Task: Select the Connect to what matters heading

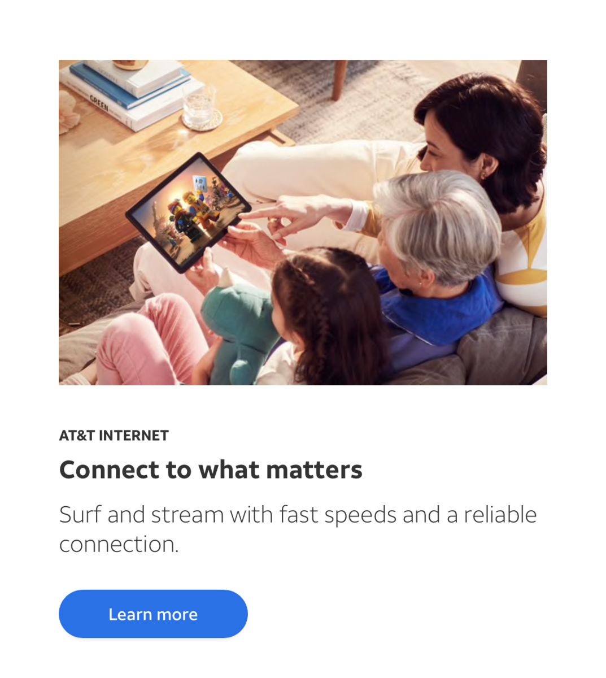Action: (211, 470)
